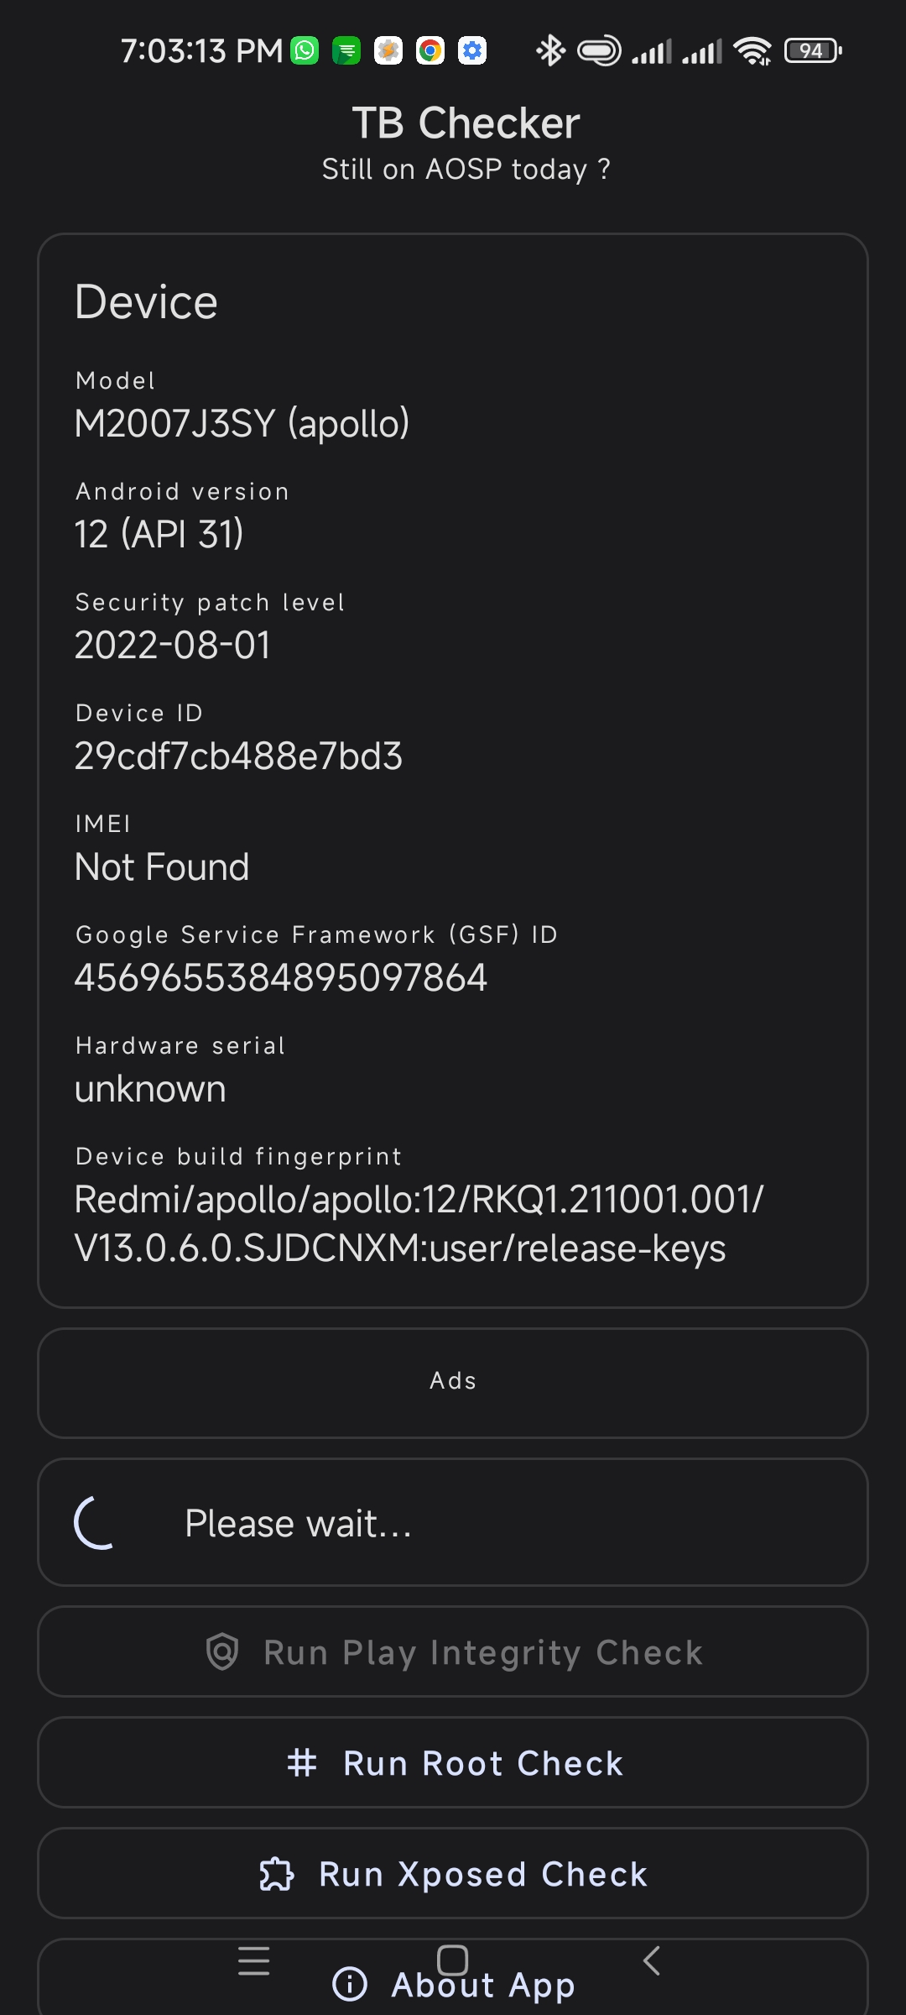Viewport: 906px width, 2015px height.
Task: Tap the Chrome notification icon in status bar
Action: (430, 51)
